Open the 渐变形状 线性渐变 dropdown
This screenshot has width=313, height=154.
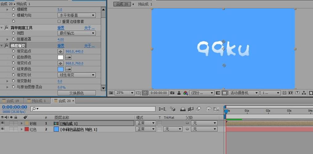click(x=77, y=75)
